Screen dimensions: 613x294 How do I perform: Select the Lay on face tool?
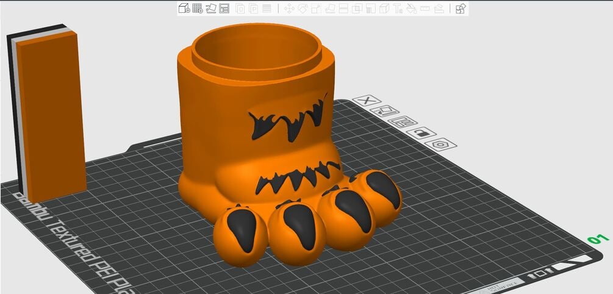tap(330, 8)
